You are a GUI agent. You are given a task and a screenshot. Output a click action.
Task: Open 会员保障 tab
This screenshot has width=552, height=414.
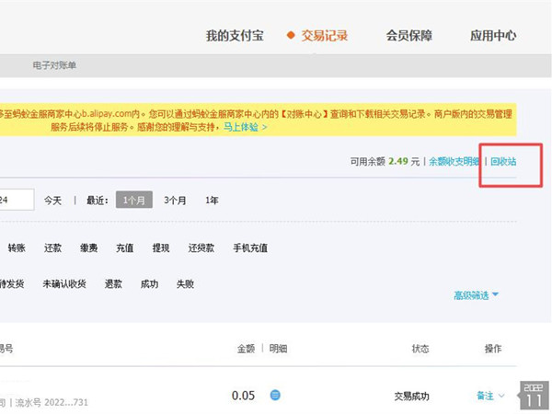(x=409, y=36)
